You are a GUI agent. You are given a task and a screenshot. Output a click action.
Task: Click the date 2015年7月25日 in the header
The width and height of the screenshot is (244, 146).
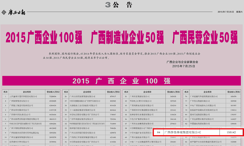coord(226,12)
